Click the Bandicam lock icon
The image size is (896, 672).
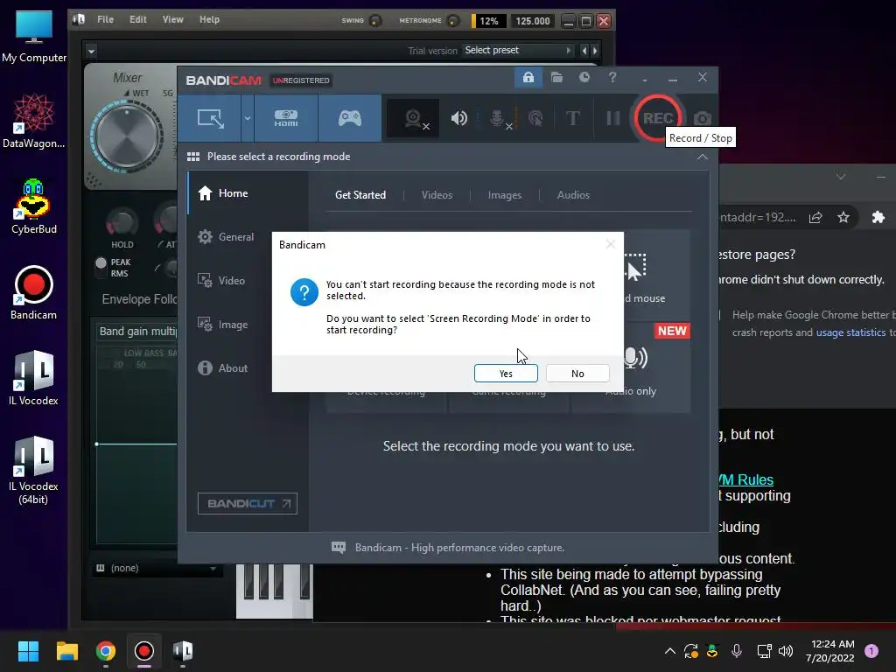528,77
